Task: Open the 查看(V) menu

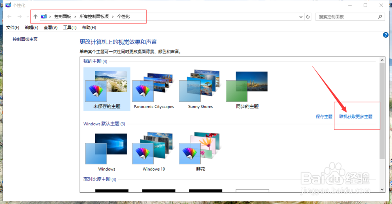Action: coord(51,27)
